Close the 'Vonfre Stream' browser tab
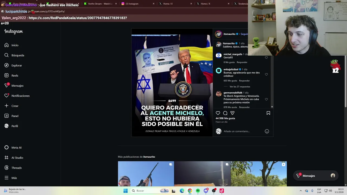This screenshot has height=195, width=347. pyautogui.click(x=116, y=4)
